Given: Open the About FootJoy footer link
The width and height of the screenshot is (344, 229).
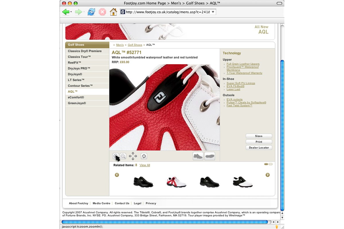Looking at the screenshot, I should click(x=79, y=203).
